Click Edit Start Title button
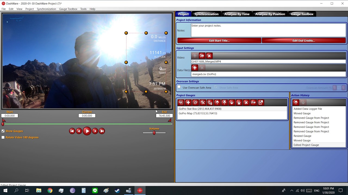The width and height of the screenshot is (348, 195). point(219,41)
